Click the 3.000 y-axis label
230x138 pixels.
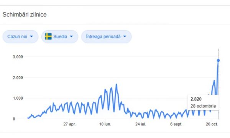point(18,57)
